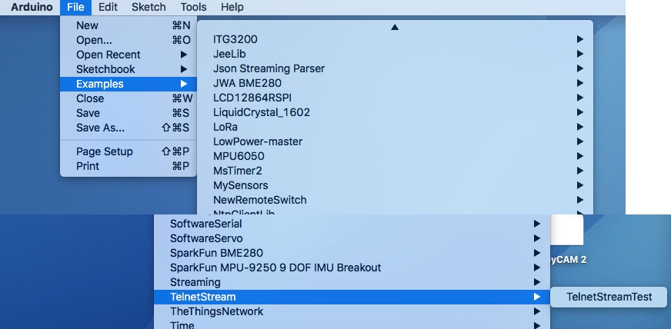671x329 pixels.
Task: Open the MySensors examples submenu
Action: click(x=241, y=185)
